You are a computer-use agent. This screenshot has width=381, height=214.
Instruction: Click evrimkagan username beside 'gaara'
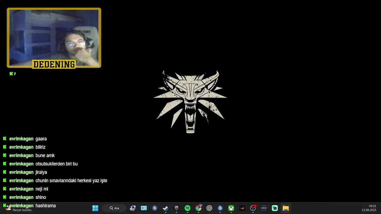[21, 139]
